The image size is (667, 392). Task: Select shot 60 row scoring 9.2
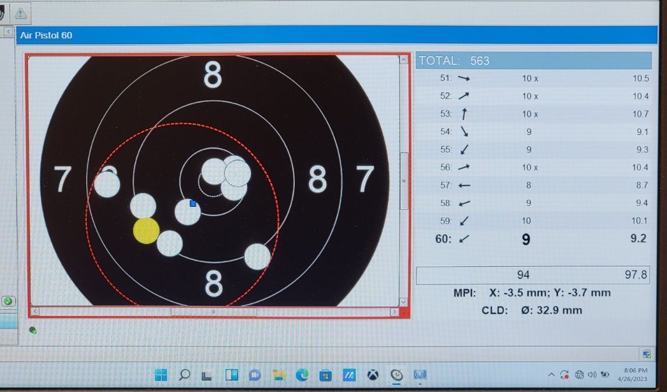(534, 239)
